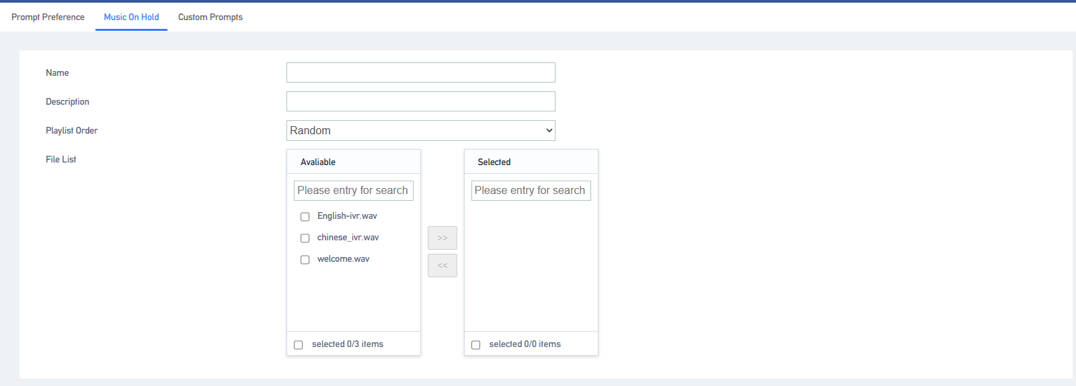Click into the Name input field
This screenshot has width=1076, height=386.
coord(421,73)
